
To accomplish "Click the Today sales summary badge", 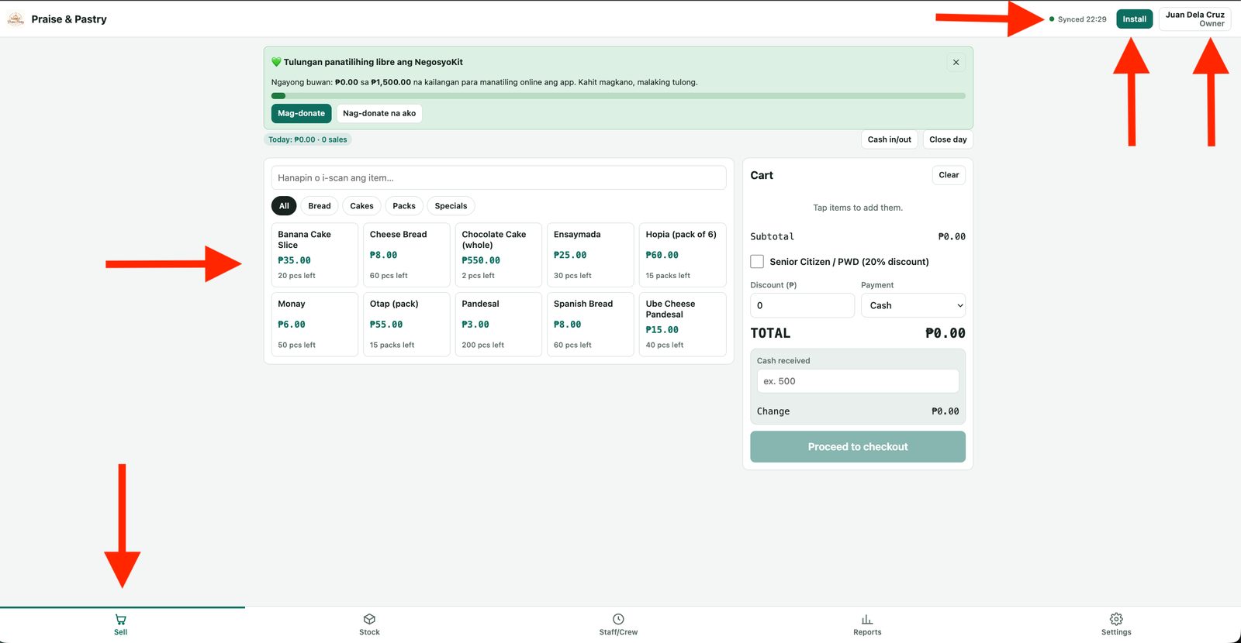I will (308, 139).
